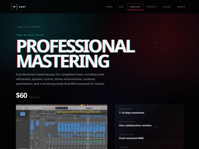Click the P9 logo icon
199x149 pixels.
coord(14,7)
